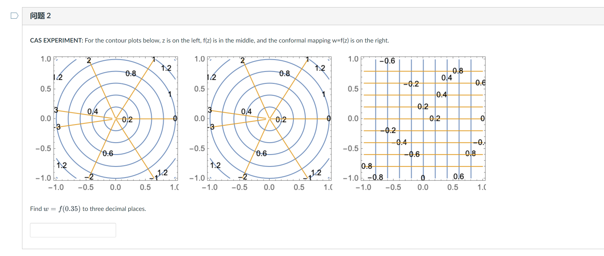Click the answer input box below the question
This screenshot has height=256, width=604.
(x=73, y=230)
